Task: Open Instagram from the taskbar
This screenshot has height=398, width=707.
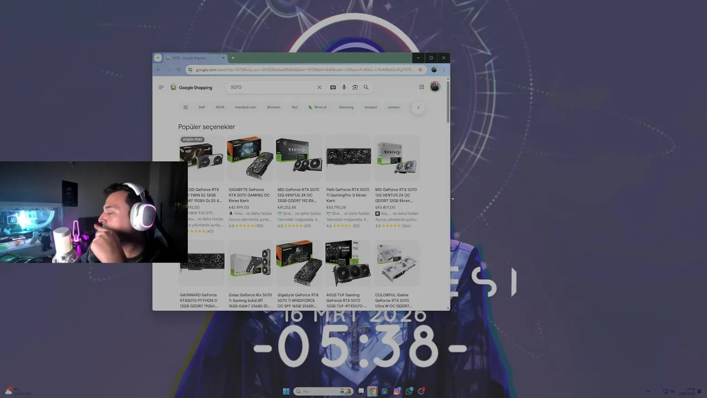Action: click(397, 391)
